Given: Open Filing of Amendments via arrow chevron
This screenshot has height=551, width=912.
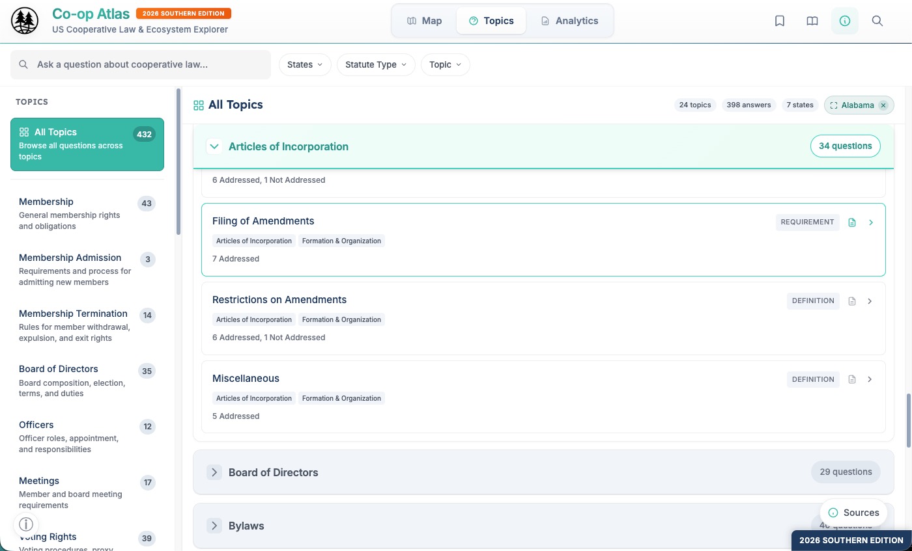Looking at the screenshot, I should (x=871, y=222).
